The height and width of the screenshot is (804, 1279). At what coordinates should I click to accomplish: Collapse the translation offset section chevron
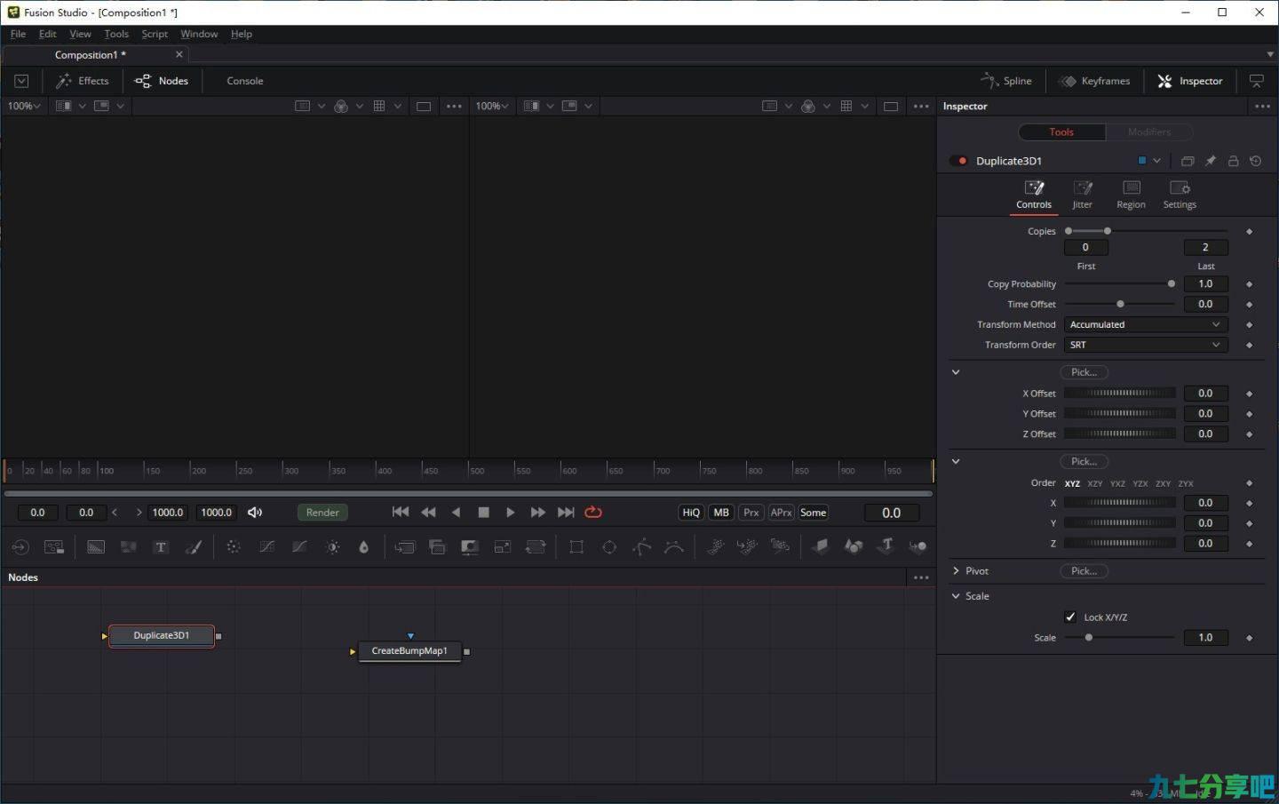point(956,372)
